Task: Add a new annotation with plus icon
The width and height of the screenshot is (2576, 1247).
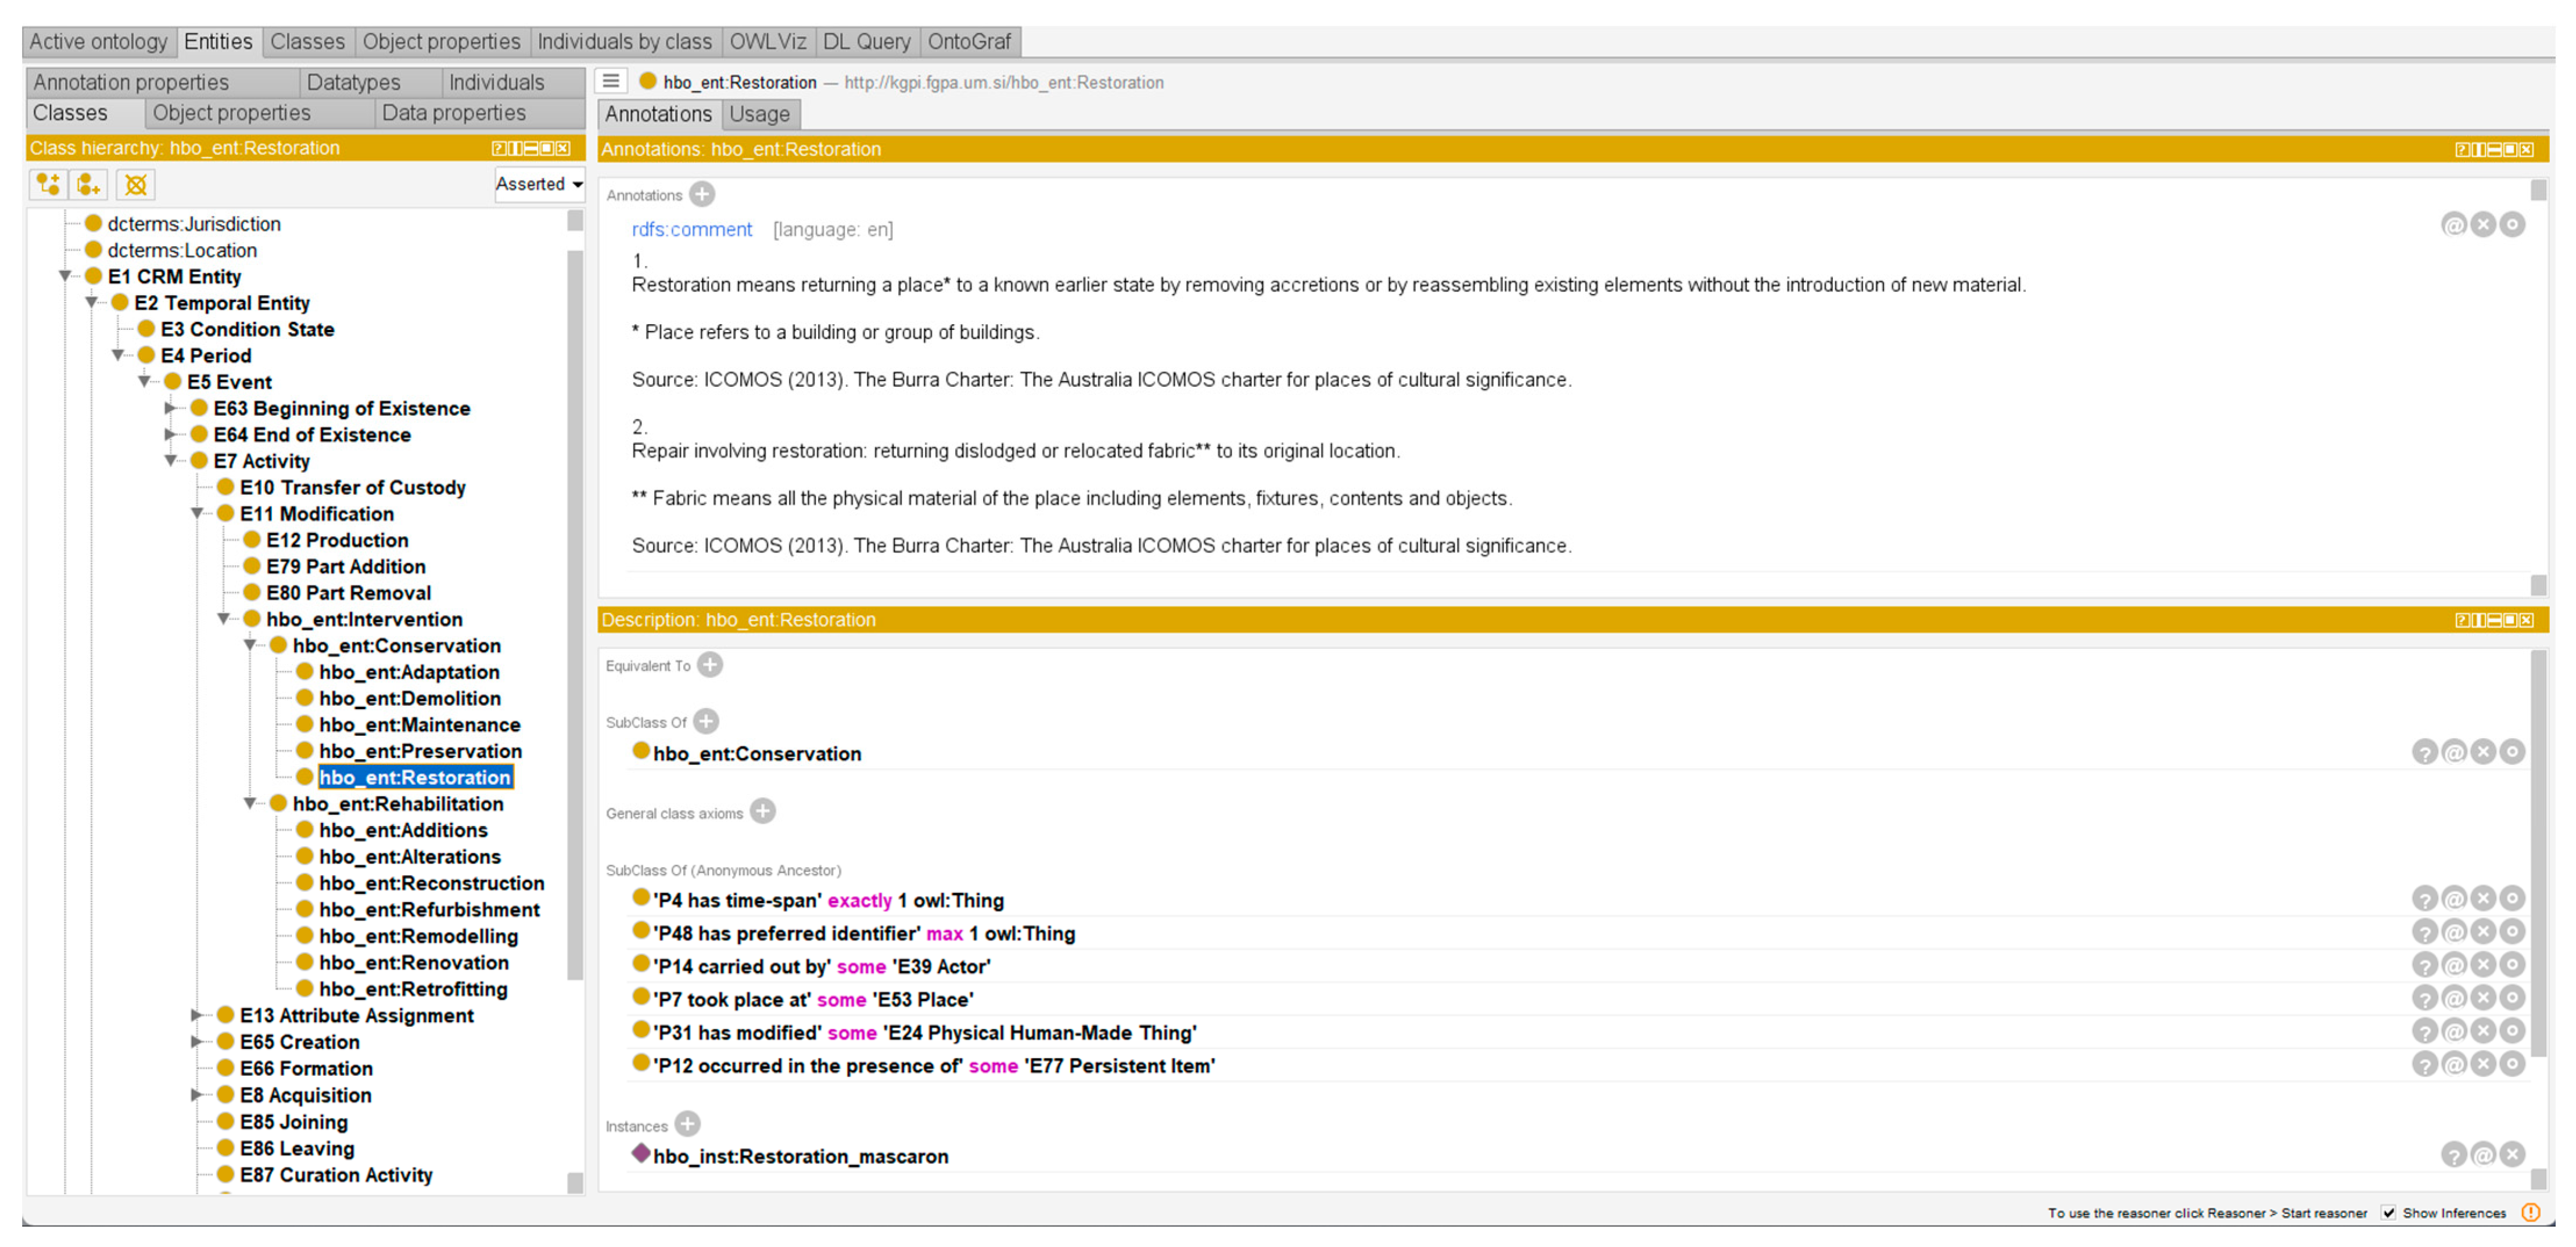Action: pyautogui.click(x=702, y=194)
